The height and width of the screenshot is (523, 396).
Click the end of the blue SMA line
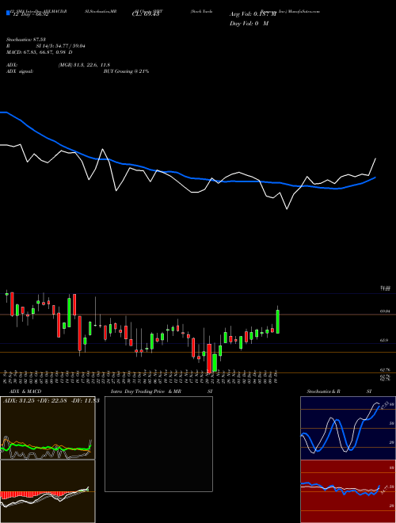(375, 178)
